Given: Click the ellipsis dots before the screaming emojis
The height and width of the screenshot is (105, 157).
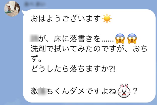Looking at the screenshot, I should tap(108, 41).
